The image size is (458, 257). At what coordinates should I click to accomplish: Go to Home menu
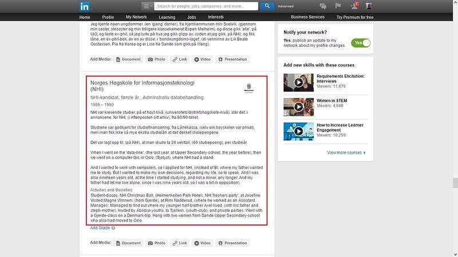85,17
